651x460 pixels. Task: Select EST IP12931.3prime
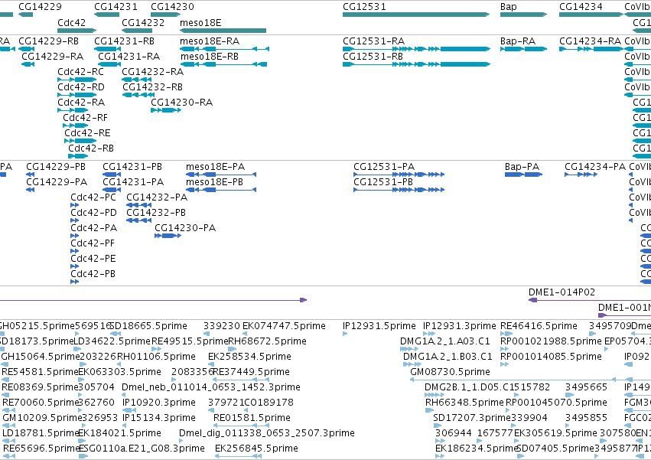[459, 326]
